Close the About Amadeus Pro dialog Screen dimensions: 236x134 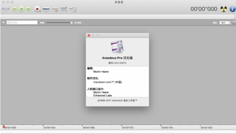pyautogui.click(x=89, y=35)
